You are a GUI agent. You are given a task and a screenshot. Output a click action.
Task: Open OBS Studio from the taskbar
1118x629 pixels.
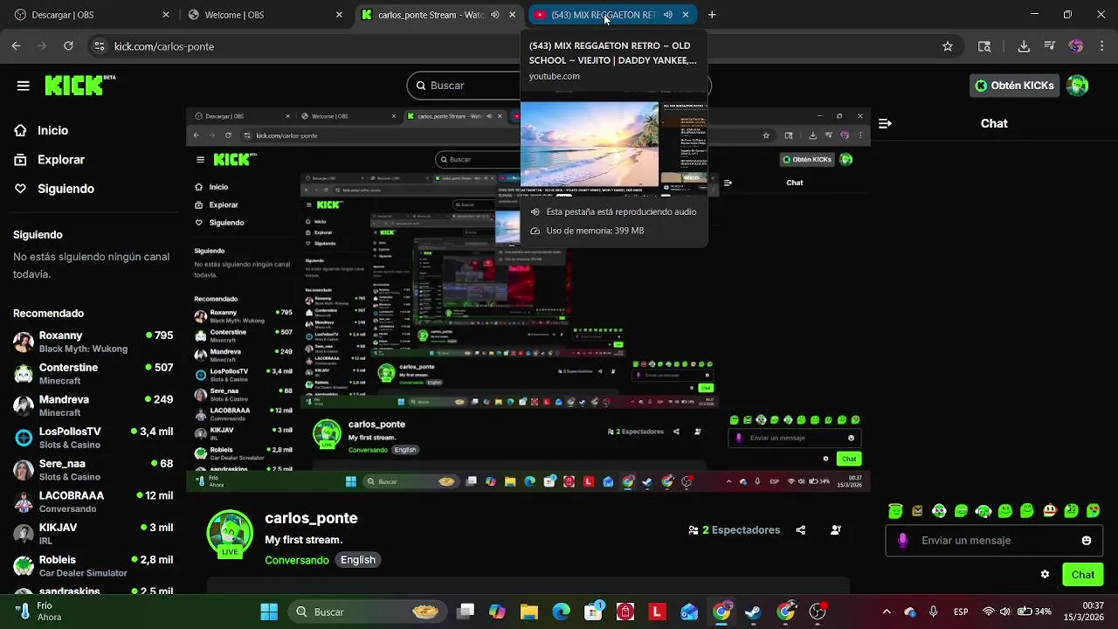(x=818, y=612)
